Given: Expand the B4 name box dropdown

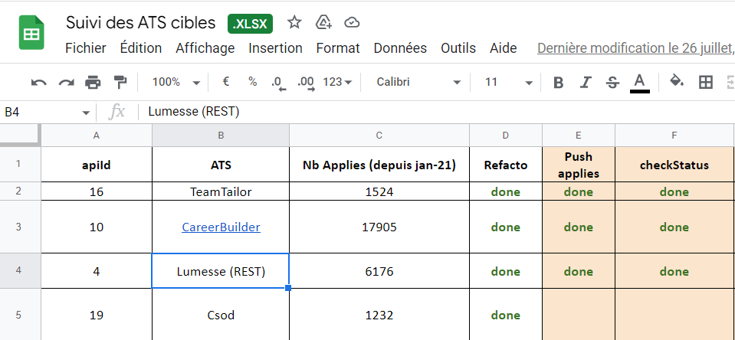Looking at the screenshot, I should pyautogui.click(x=86, y=113).
